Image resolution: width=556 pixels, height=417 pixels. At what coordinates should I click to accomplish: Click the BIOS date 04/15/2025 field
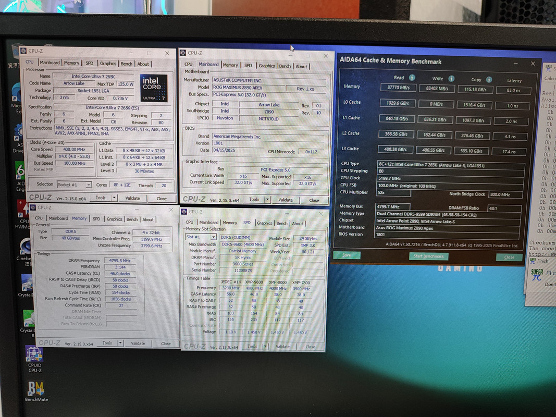click(237, 150)
